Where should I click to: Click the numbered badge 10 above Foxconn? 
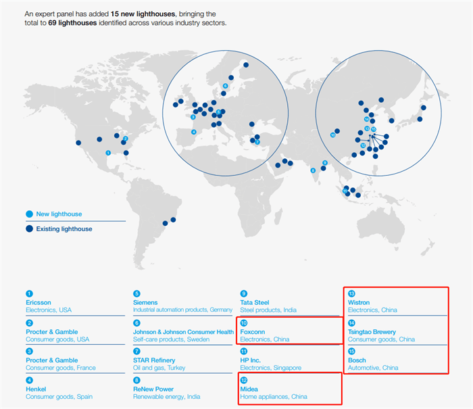click(244, 323)
